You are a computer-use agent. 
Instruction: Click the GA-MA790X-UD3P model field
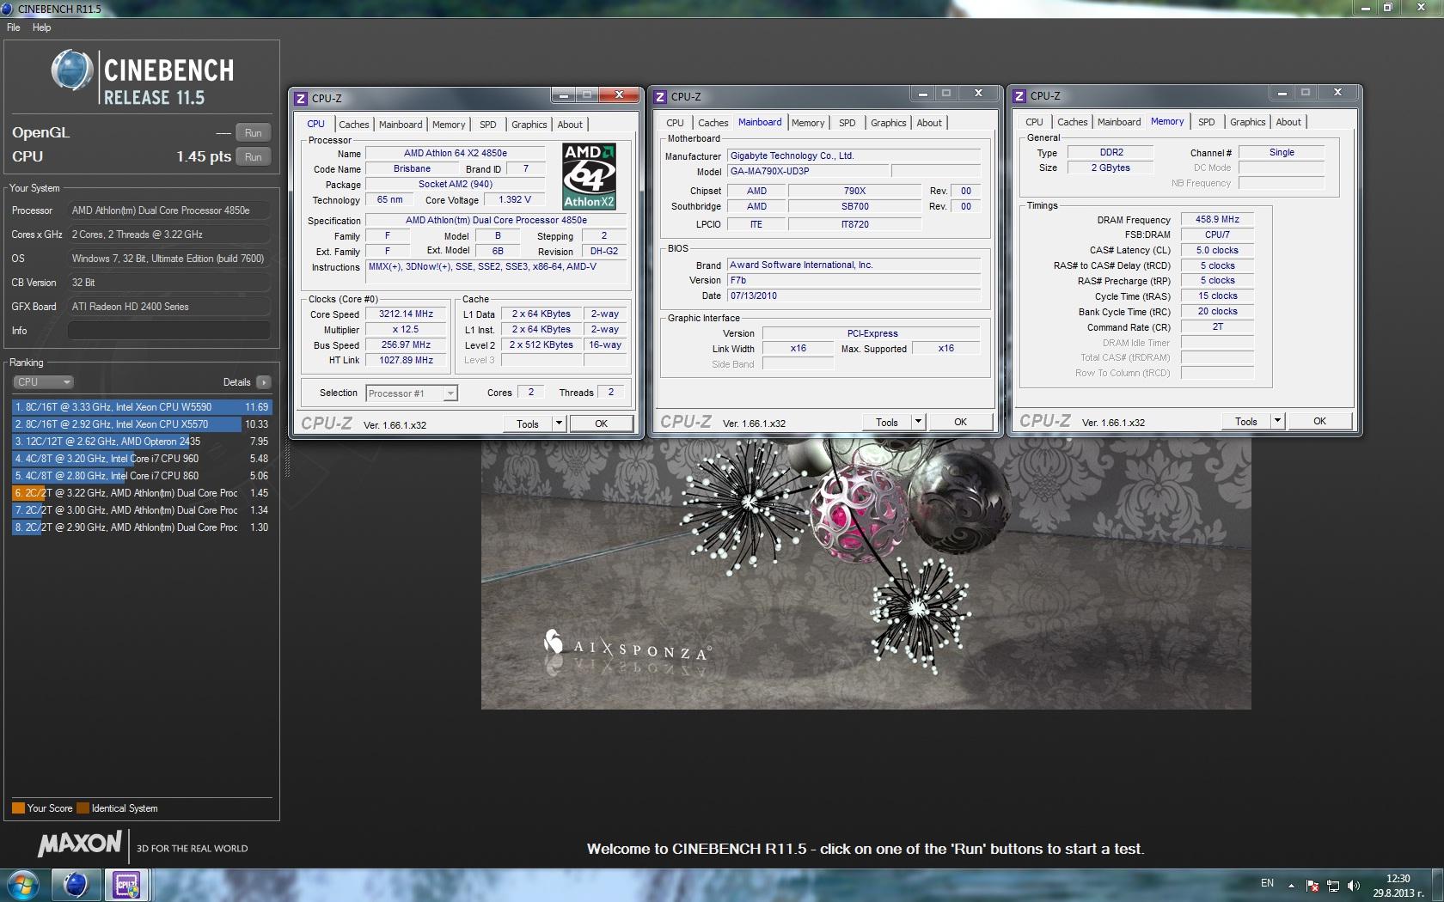[809, 171]
